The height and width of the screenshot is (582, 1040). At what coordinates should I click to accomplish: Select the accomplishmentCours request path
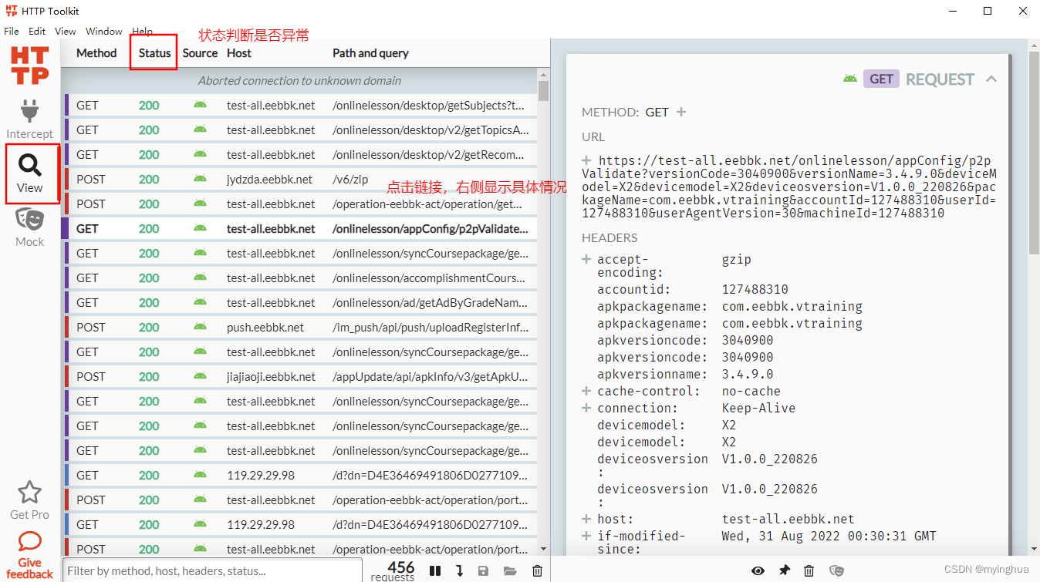click(430, 278)
